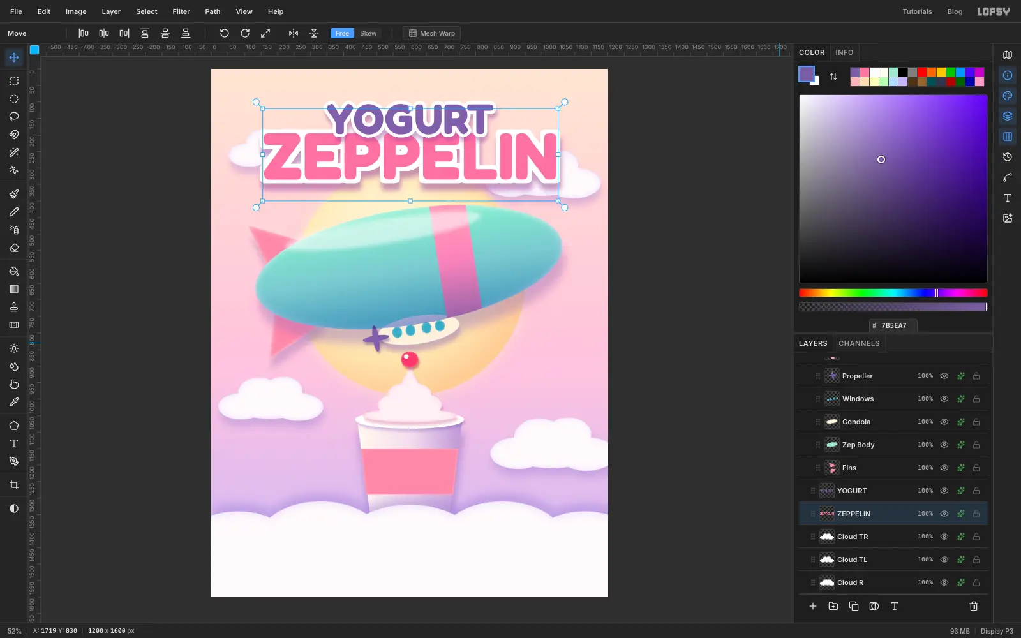Click the rotate counter-clockwise icon
Screen dimensions: 1021x638
click(225, 33)
